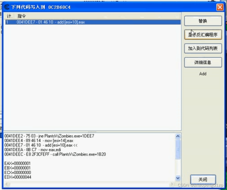Click the ECX=00000000 register value
The image size is (227, 190).
[x=18, y=172]
